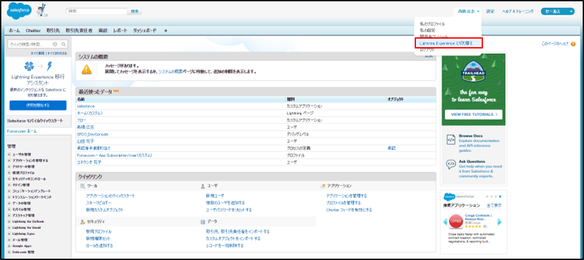Click the magnifier icon in quick find box

(x=64, y=45)
